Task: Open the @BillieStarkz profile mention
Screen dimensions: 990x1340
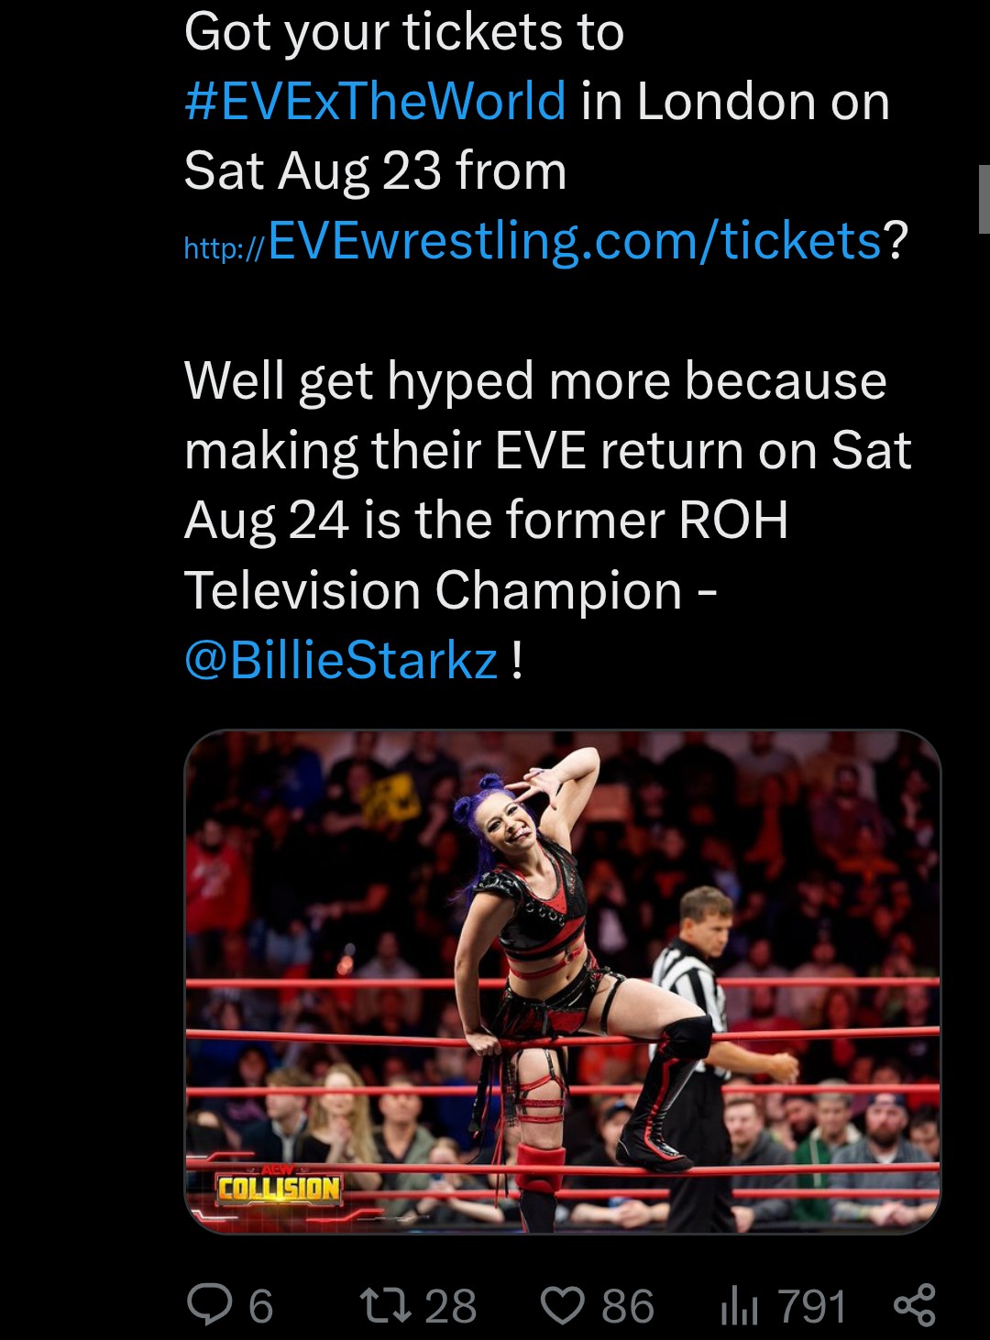Action: 341,660
